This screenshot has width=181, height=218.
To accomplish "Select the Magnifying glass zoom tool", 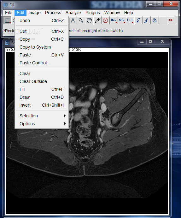I will [81, 21].
